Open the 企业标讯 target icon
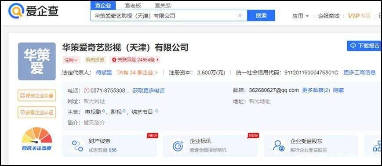382x166 pixels. pos(178,146)
